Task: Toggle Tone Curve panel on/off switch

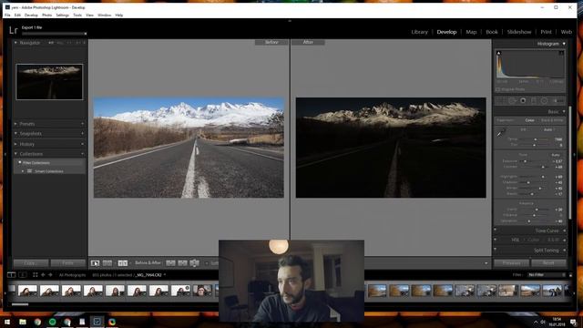Action: point(496,230)
